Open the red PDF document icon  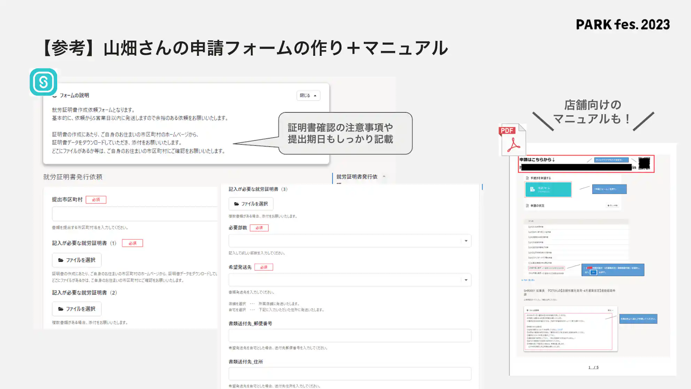coord(512,140)
